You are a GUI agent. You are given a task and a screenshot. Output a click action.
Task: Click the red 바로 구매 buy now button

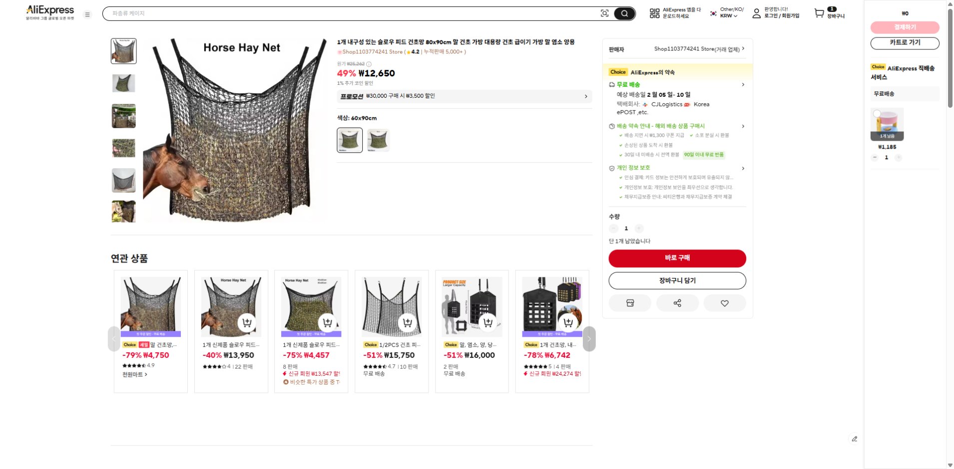tap(677, 258)
